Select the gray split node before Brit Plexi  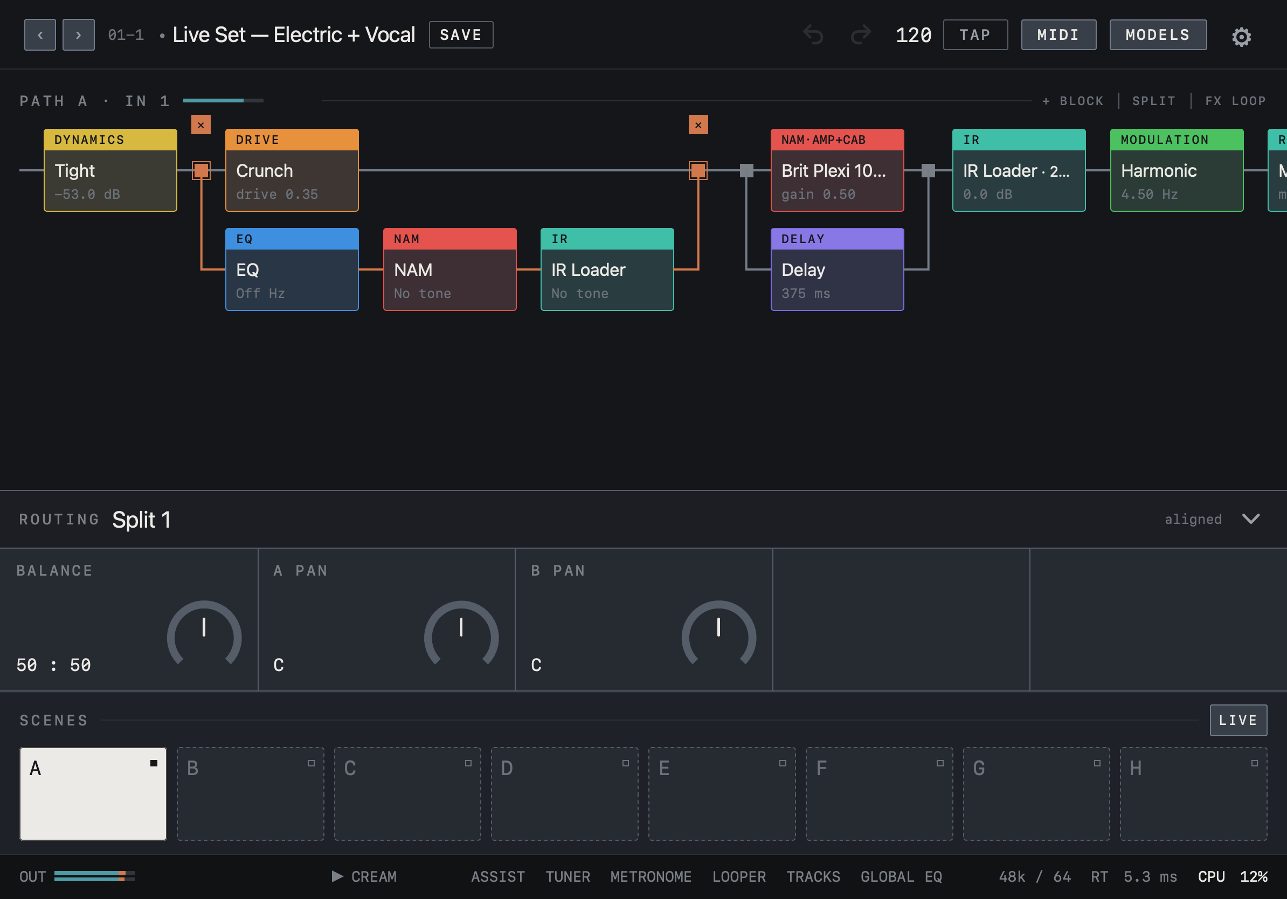click(746, 170)
